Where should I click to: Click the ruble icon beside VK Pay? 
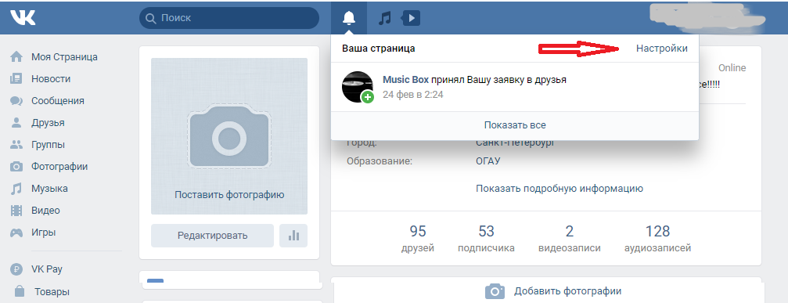coord(16,269)
